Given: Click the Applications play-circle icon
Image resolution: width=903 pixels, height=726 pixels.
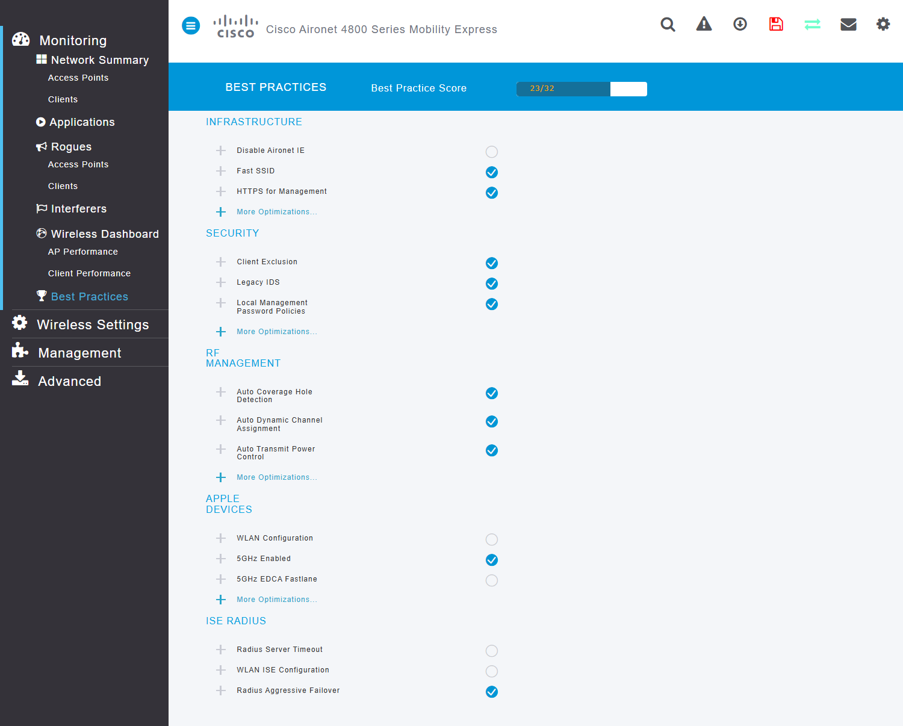Looking at the screenshot, I should [x=41, y=122].
